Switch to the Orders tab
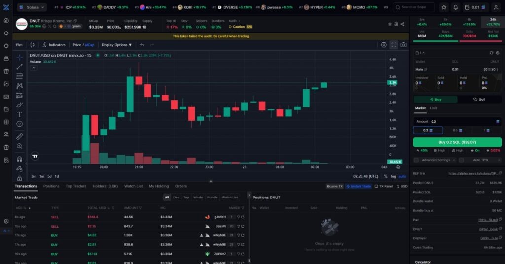Image resolution: width=505 pixels, height=264 pixels. [x=181, y=186]
